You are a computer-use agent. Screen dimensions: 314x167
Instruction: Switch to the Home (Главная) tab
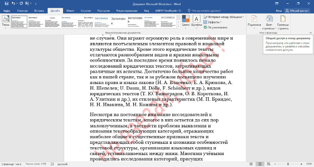23,11
